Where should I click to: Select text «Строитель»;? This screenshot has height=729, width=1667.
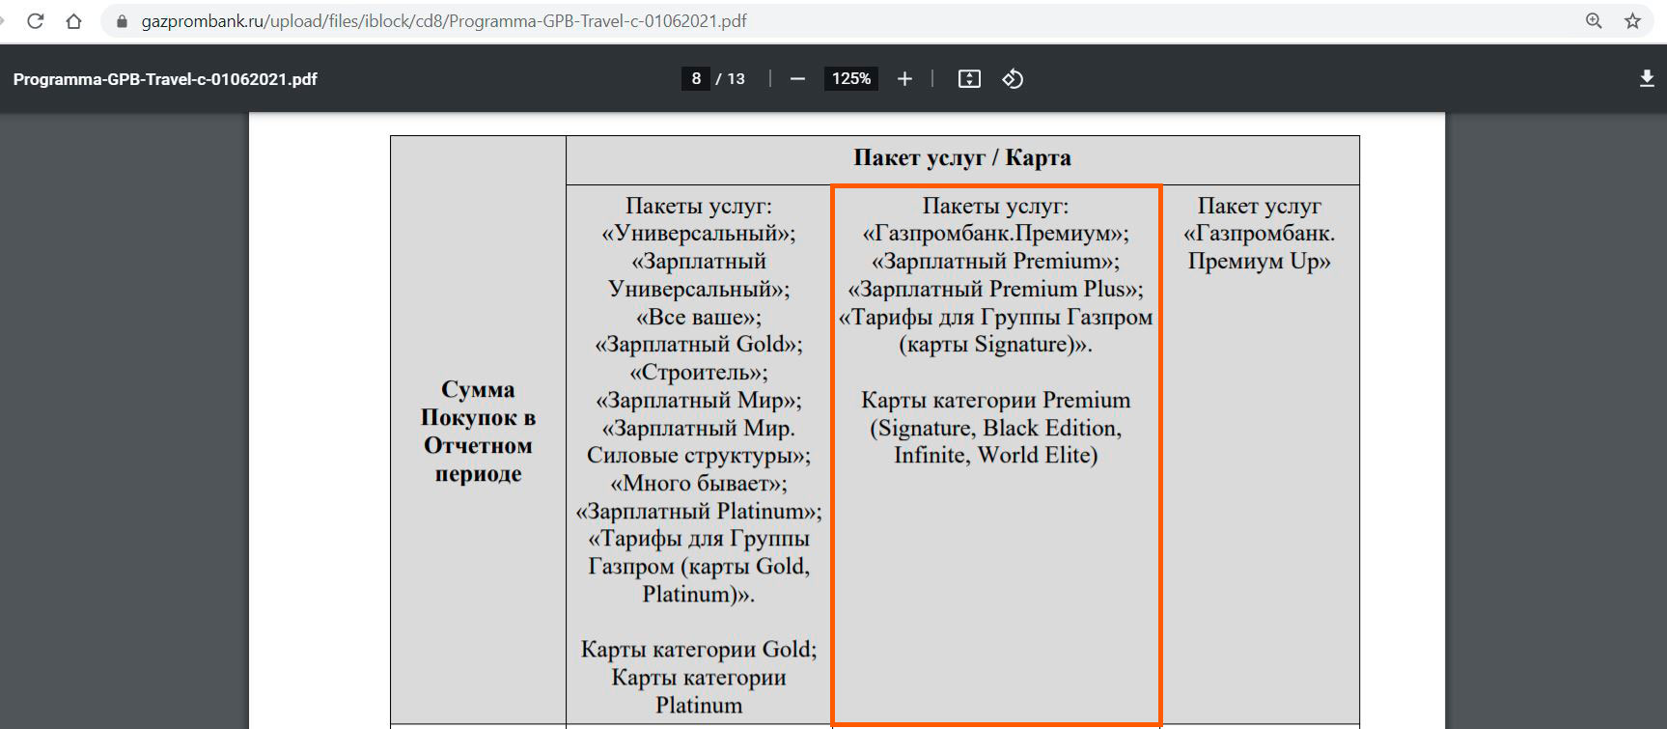[x=698, y=373]
